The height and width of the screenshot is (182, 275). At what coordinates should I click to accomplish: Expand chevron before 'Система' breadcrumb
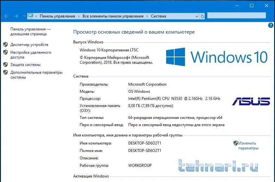click(147, 16)
